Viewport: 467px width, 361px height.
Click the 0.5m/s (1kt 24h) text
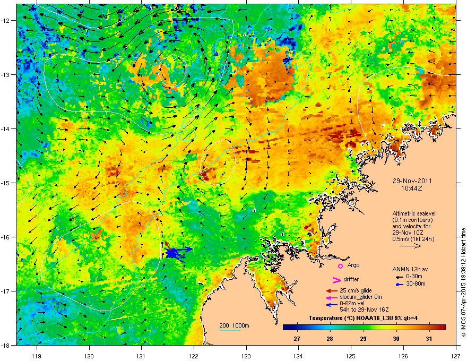point(413,239)
